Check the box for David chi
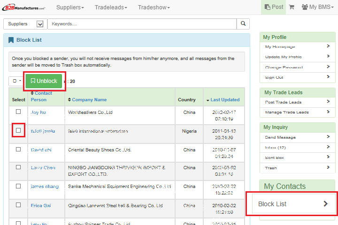Image resolution: width=338 pixels, height=225 pixels. coord(18,150)
